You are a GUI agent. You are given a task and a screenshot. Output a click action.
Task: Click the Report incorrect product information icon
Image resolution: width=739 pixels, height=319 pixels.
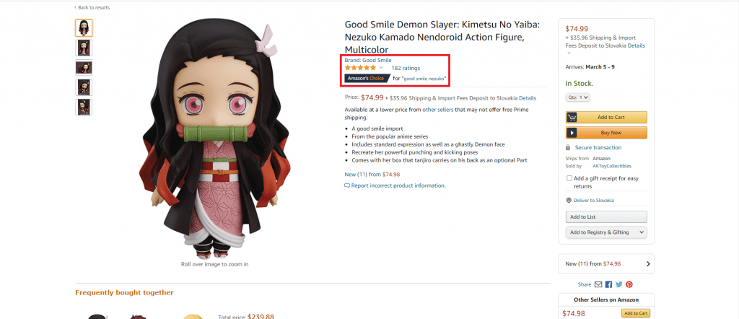click(x=347, y=185)
